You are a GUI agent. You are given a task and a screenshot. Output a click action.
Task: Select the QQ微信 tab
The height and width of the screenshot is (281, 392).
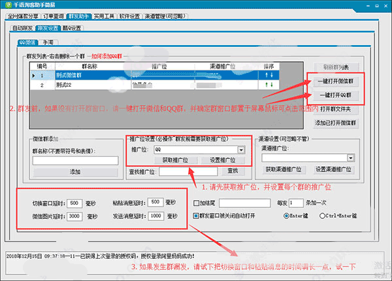point(27,42)
